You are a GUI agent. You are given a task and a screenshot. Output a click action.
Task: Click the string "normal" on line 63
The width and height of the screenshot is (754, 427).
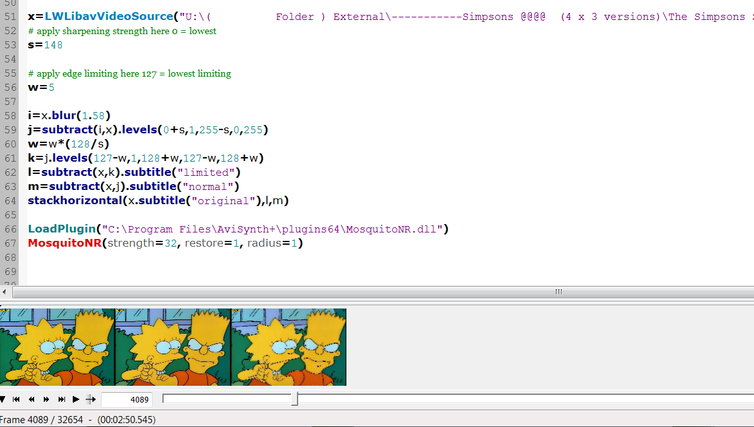tap(208, 187)
